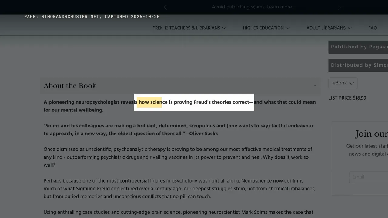Click the LIST PRICE $18.99 text
The height and width of the screenshot is (218, 388).
coord(347,98)
